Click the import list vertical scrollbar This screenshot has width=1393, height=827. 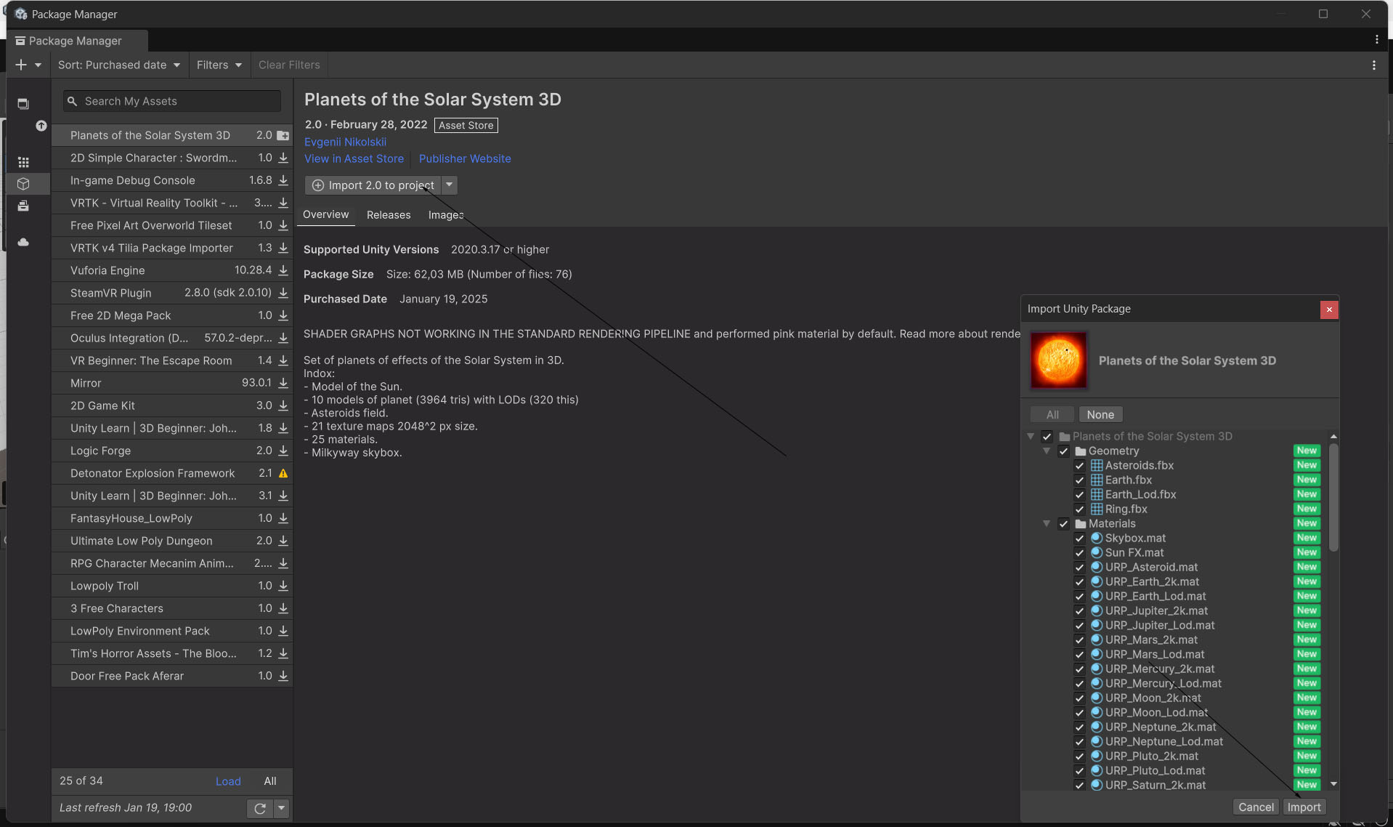click(x=1333, y=498)
